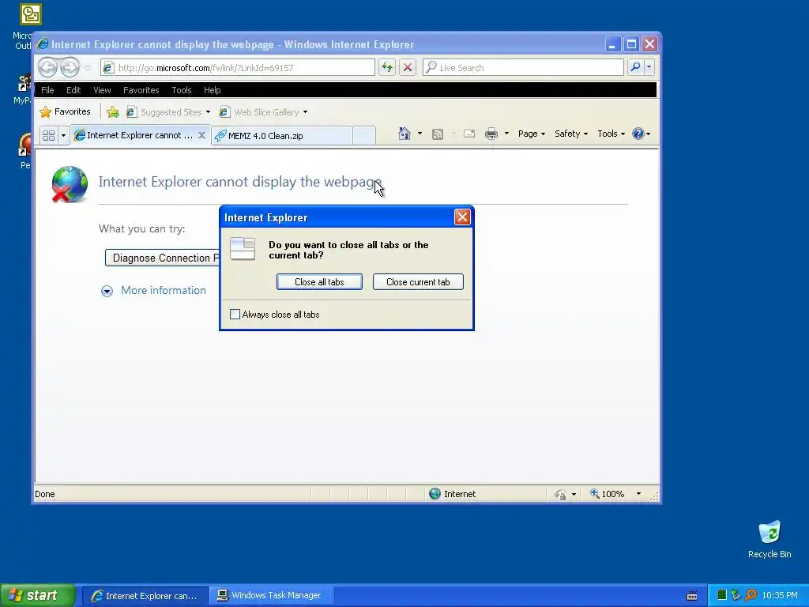This screenshot has width=809, height=607.
Task: Click the Diagnose Connection Problems button
Action: [163, 258]
